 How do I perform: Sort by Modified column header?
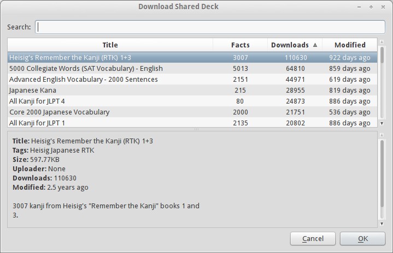(x=350, y=45)
